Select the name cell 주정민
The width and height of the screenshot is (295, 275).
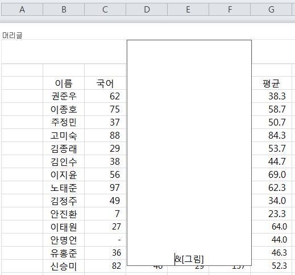click(64, 122)
